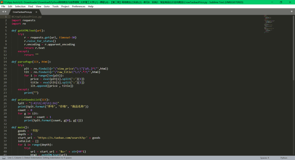Click the parsePage function name

[x=25, y=62]
